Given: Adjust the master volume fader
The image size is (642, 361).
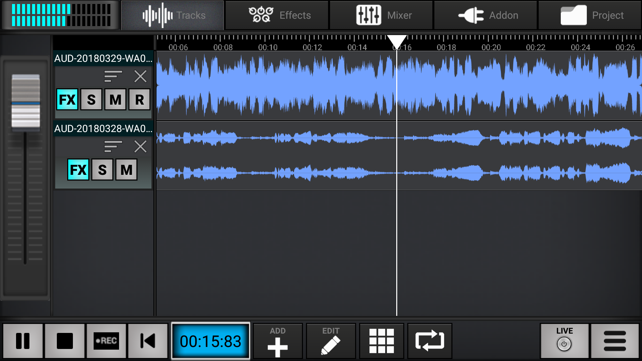Looking at the screenshot, I should (25, 100).
